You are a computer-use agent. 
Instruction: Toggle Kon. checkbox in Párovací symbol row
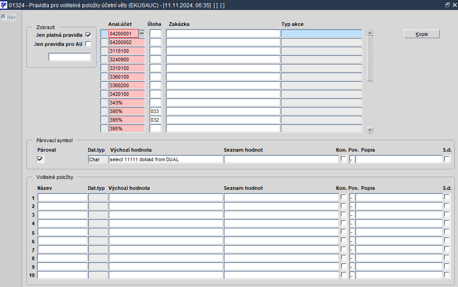(x=343, y=159)
